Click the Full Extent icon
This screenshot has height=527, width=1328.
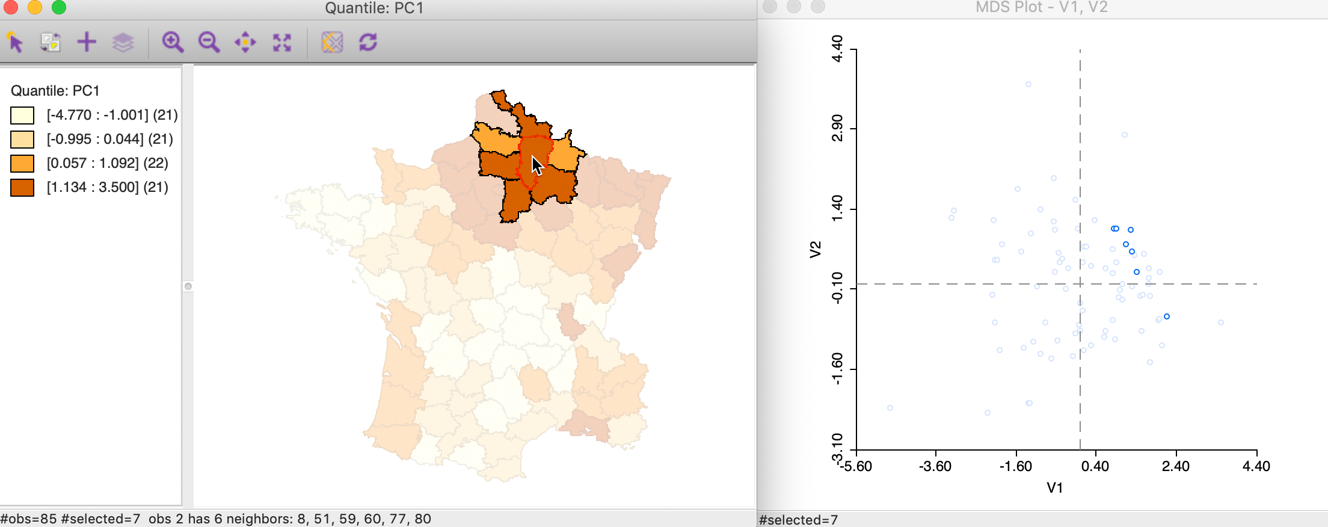[x=282, y=42]
